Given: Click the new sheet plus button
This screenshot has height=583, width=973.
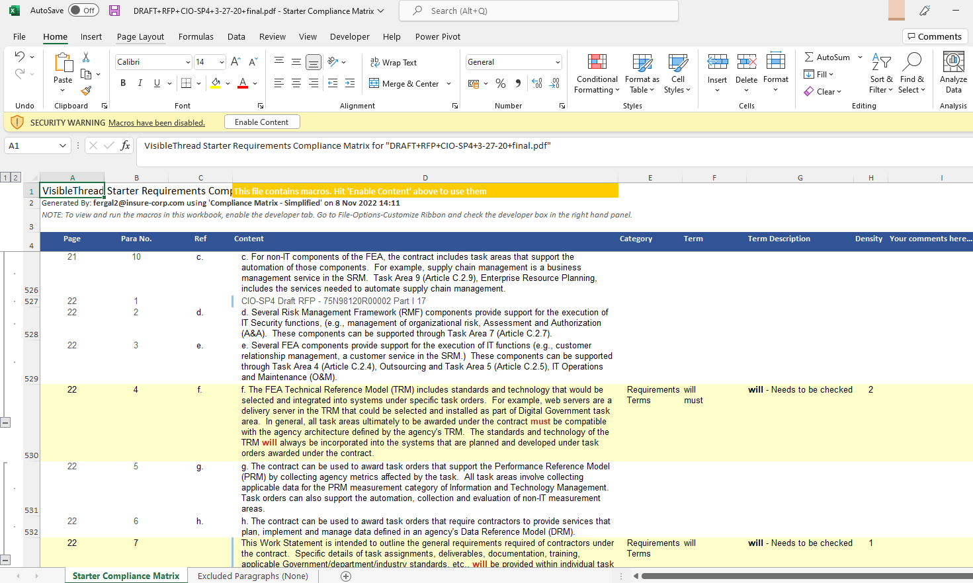Looking at the screenshot, I should click(345, 576).
